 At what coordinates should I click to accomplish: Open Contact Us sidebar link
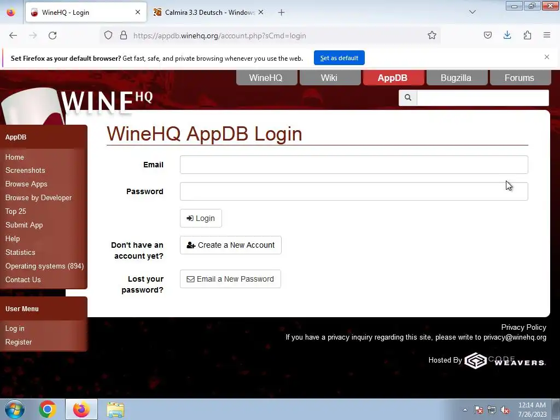point(23,279)
